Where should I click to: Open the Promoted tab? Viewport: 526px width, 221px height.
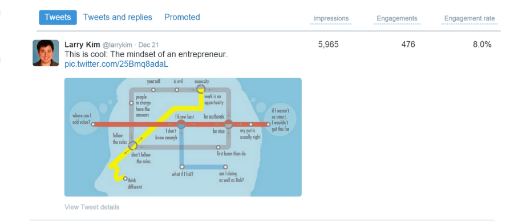click(182, 17)
